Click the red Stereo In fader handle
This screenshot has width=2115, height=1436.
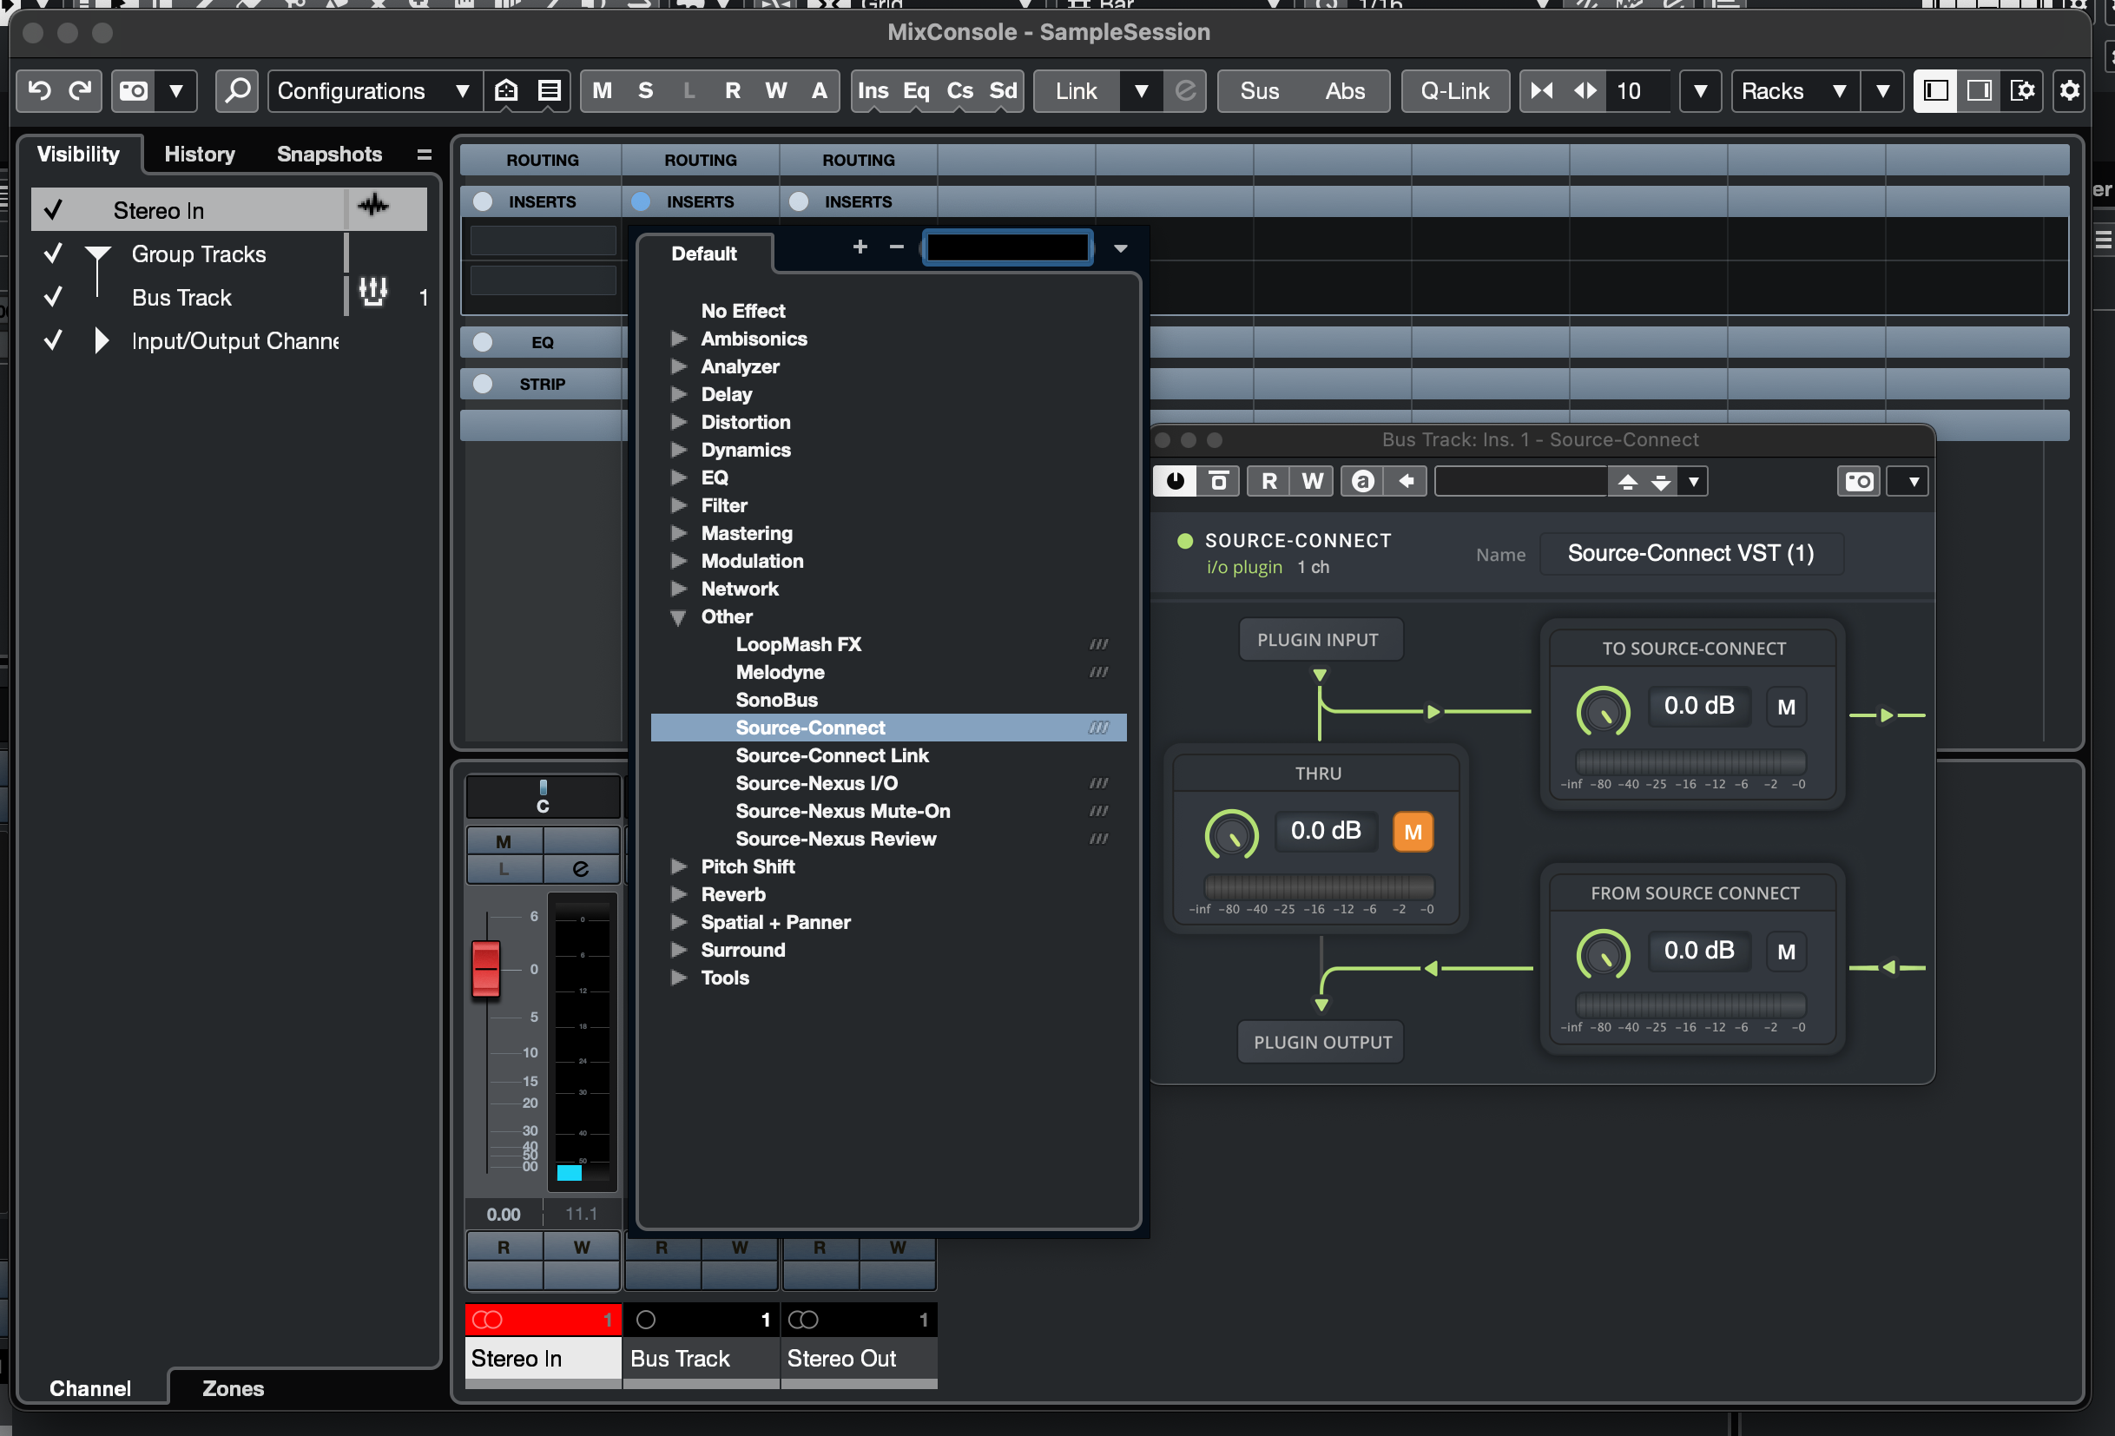point(486,967)
